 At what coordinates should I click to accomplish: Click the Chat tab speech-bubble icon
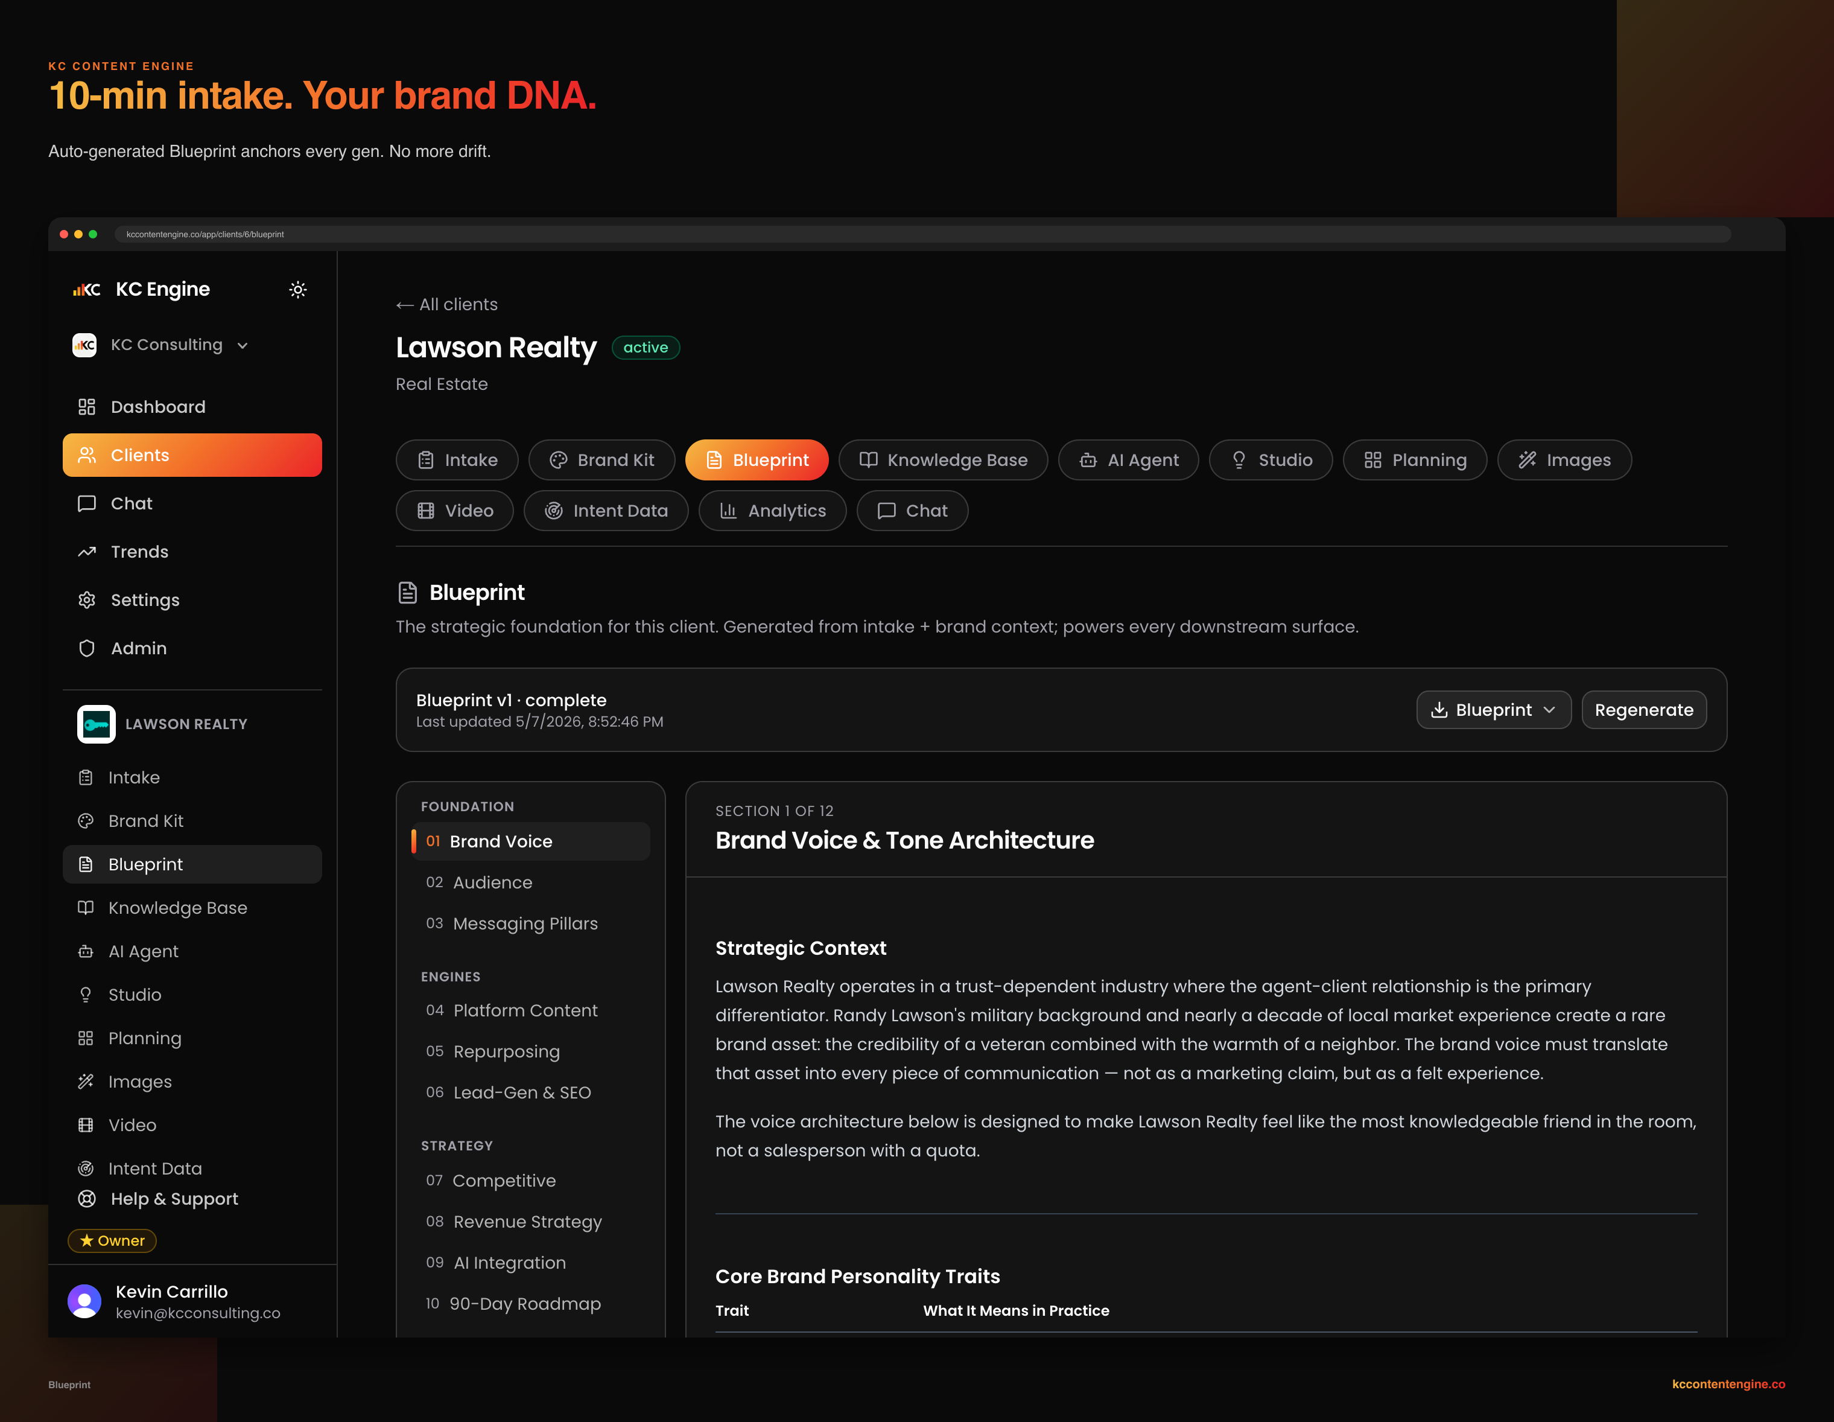pos(886,511)
